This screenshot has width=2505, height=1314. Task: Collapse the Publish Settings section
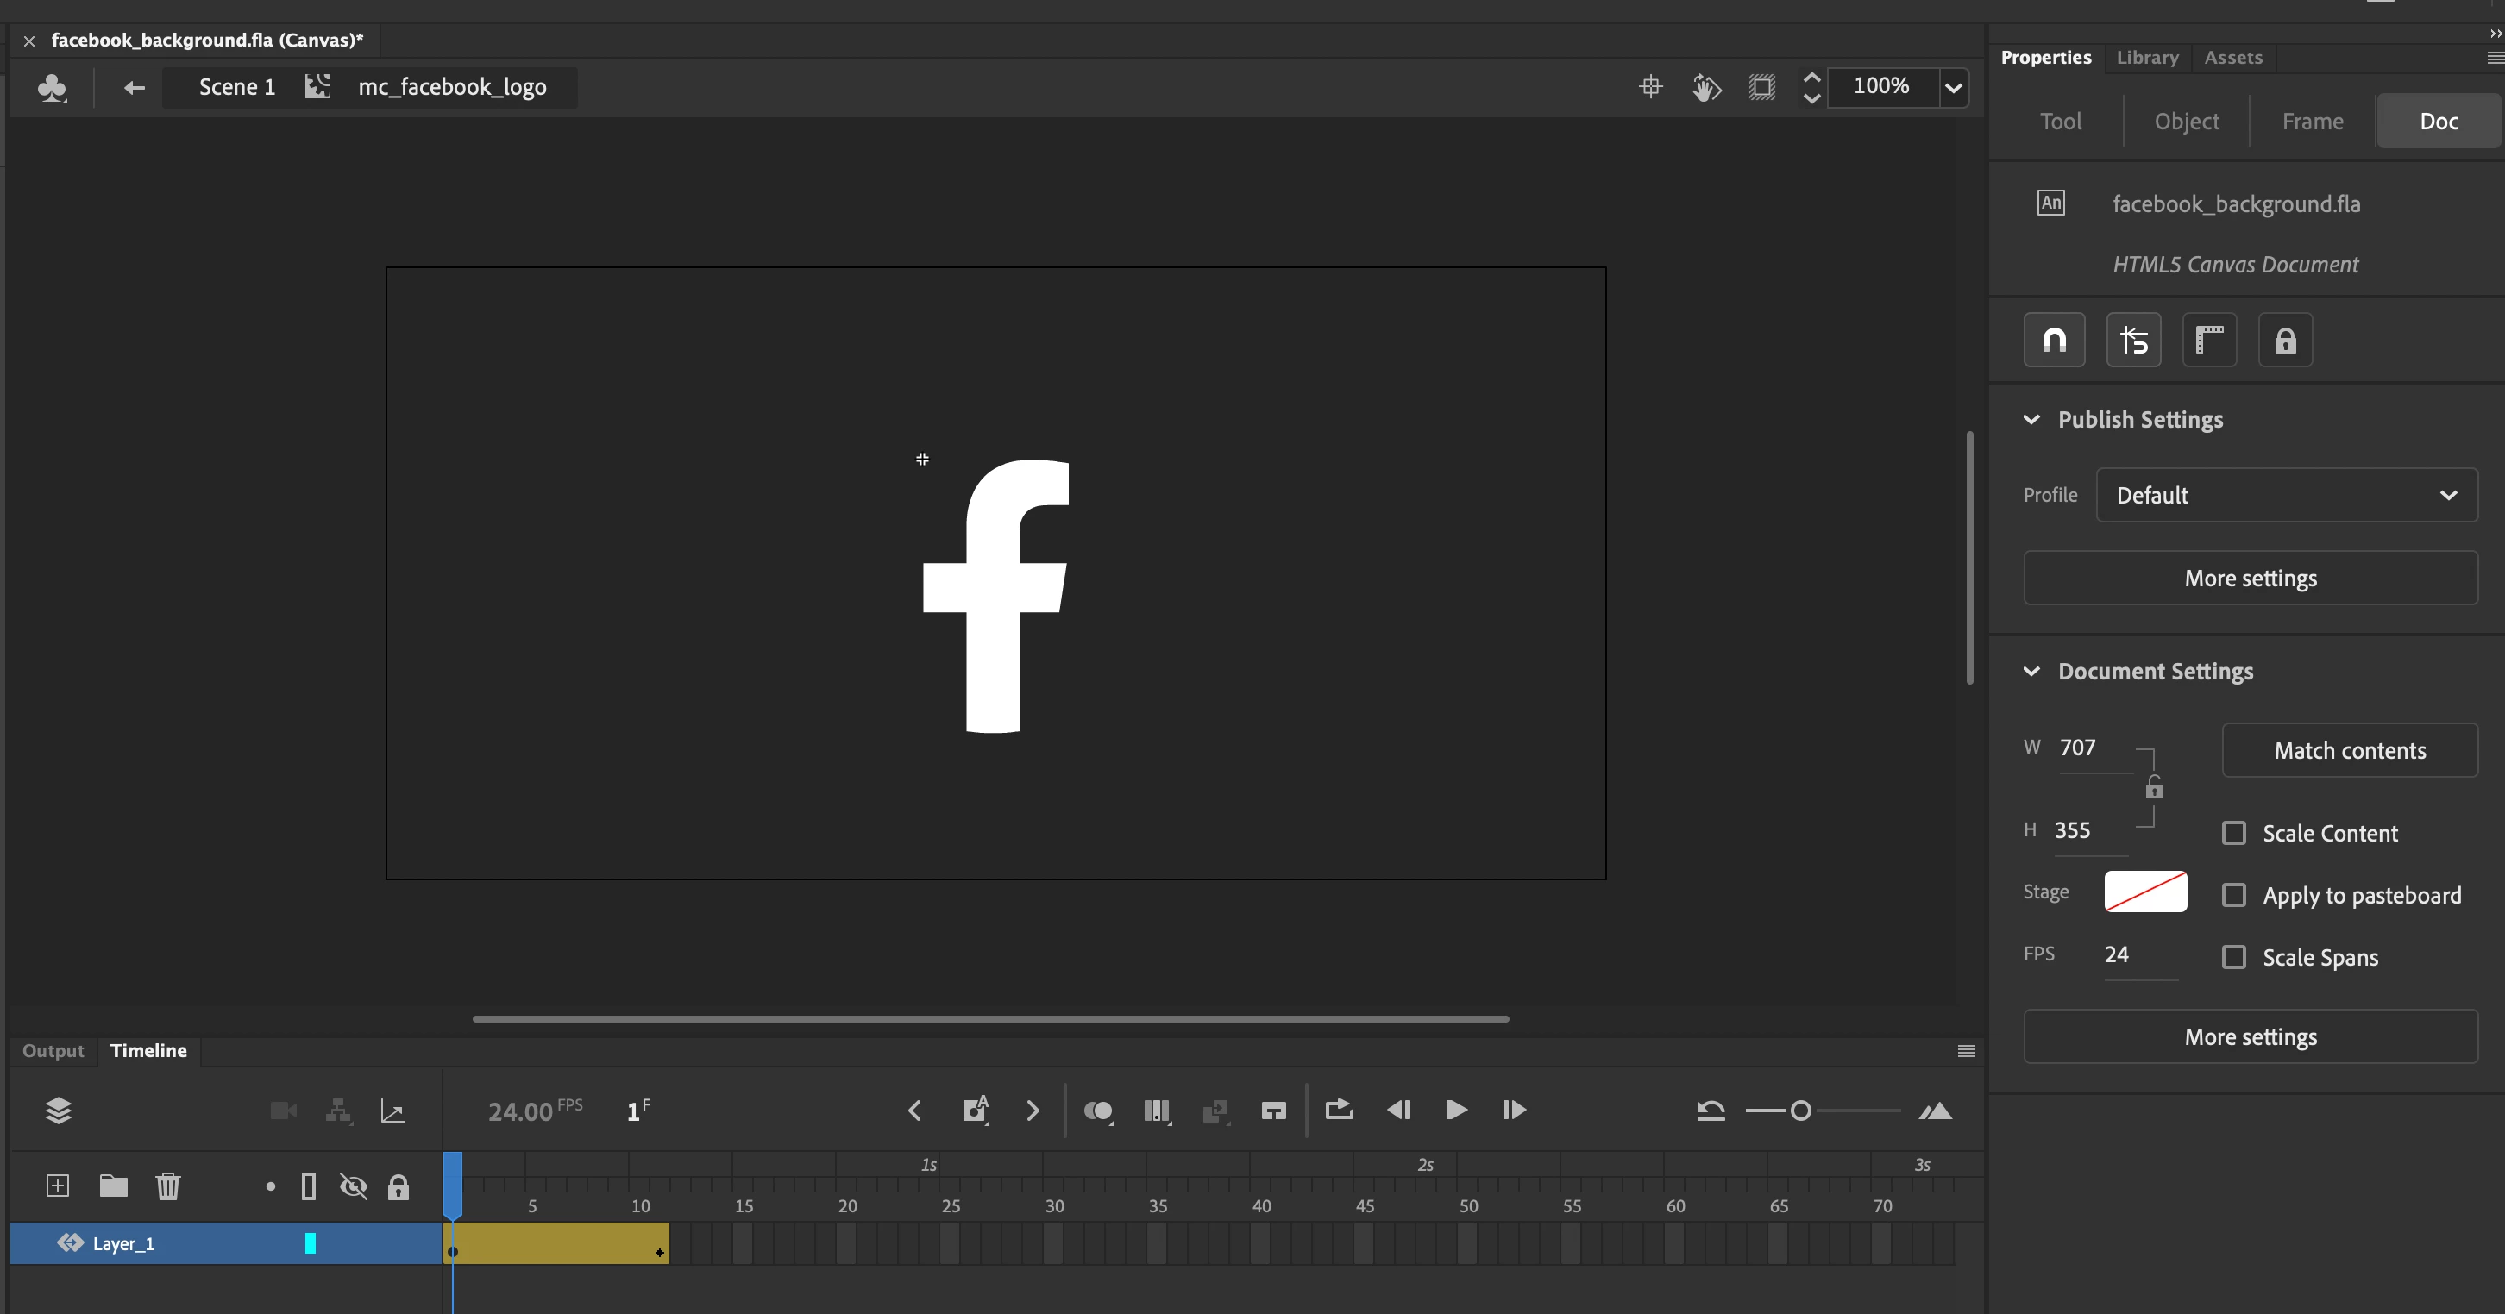[2031, 420]
